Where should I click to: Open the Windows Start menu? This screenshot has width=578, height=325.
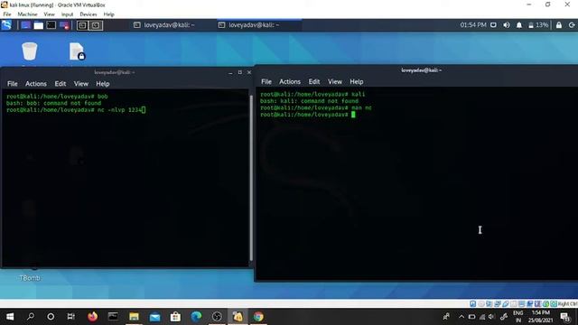coord(10,317)
